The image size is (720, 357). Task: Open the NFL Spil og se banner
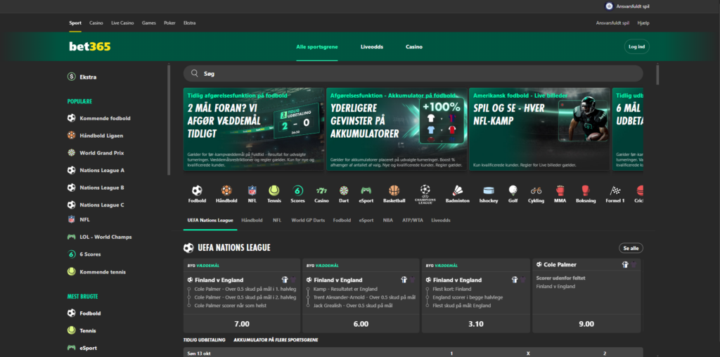(539, 129)
